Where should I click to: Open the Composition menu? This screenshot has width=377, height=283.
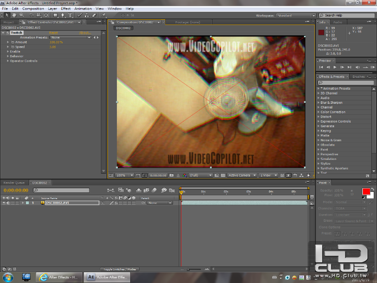(x=33, y=8)
